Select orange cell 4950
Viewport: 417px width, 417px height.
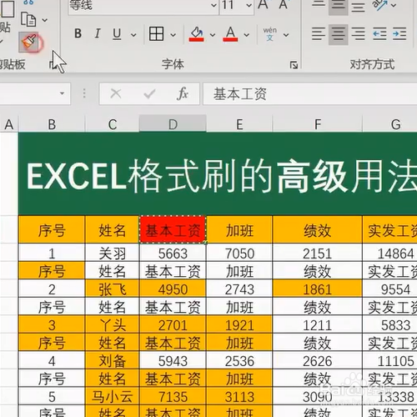(173, 289)
